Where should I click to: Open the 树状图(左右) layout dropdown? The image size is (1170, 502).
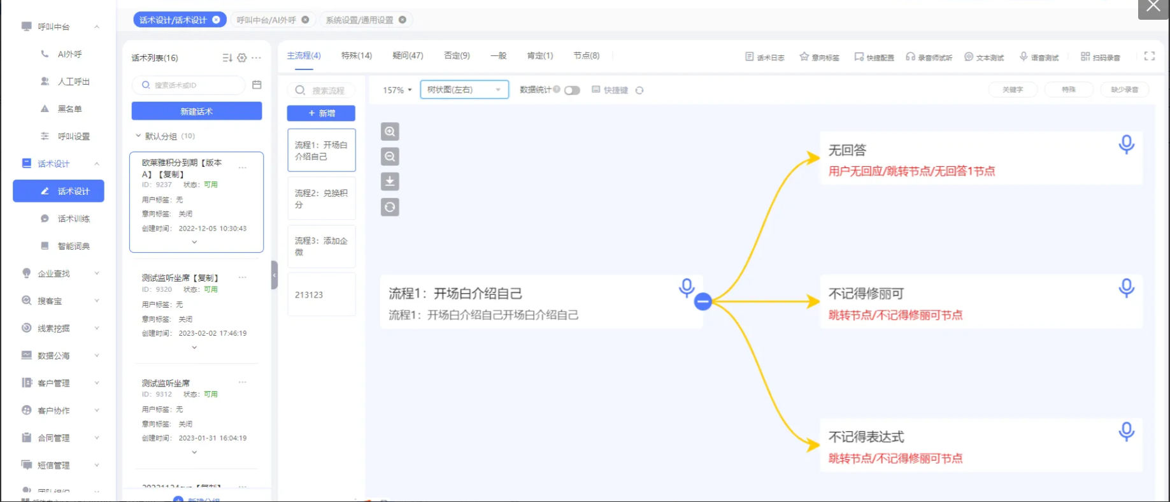(x=464, y=90)
